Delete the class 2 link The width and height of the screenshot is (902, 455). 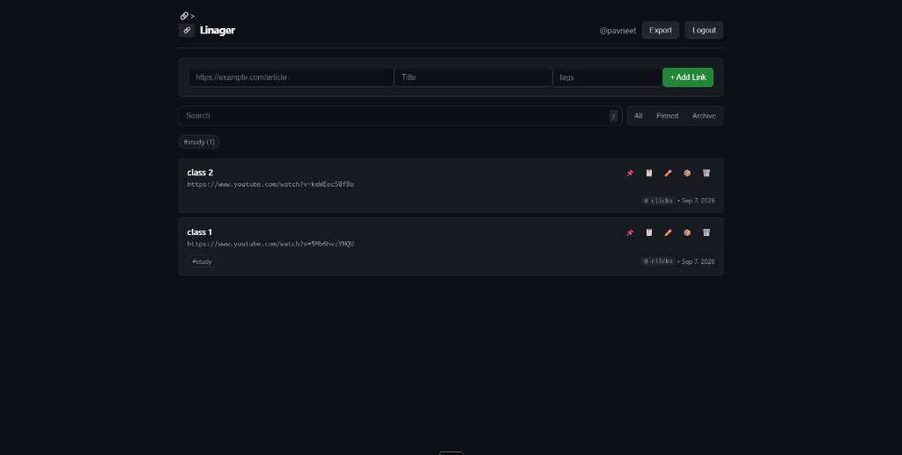click(706, 172)
